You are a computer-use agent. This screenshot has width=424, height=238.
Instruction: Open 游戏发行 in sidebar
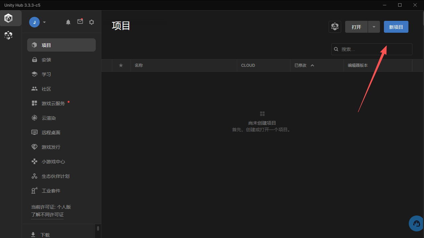pos(61,147)
